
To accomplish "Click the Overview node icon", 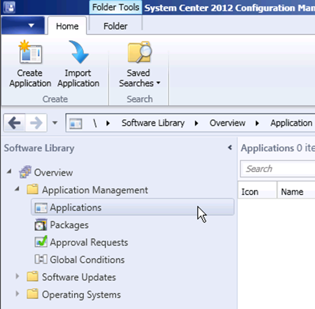I will pyautogui.click(x=25, y=172).
